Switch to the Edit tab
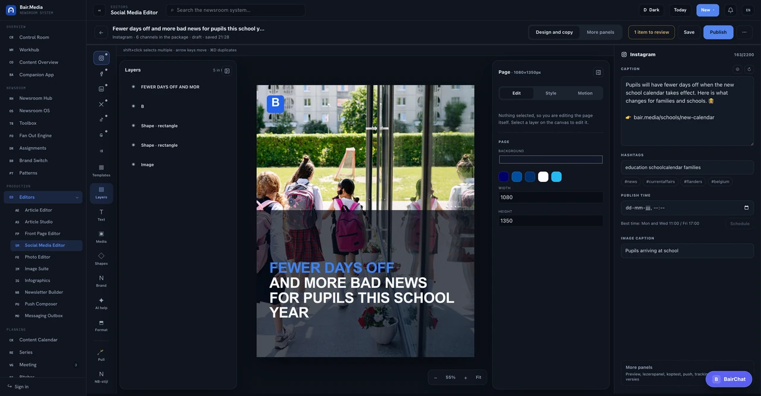761x396 pixels. point(517,93)
